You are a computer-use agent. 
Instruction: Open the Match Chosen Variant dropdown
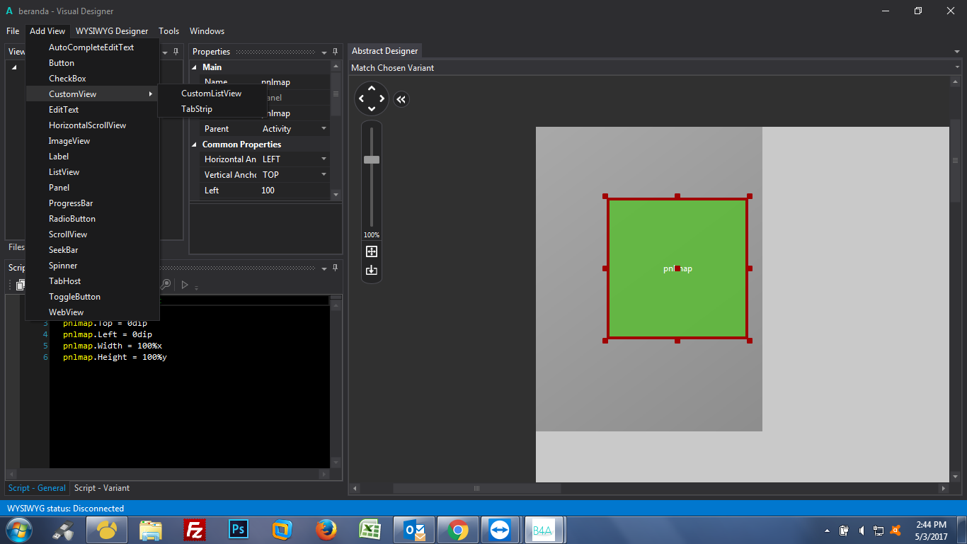click(x=956, y=68)
